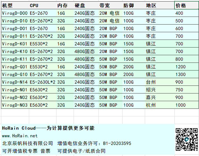Select the 价格 header cell
This screenshot has height=156, width=199.
pos(186,5)
